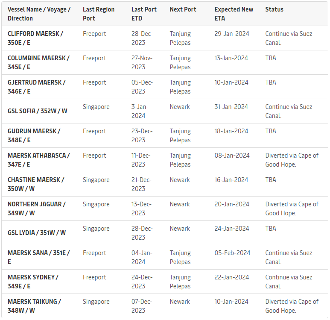Click MAERSK TAIKUNG's Diverted via Cape status
The image size is (330, 320).
coord(292,306)
